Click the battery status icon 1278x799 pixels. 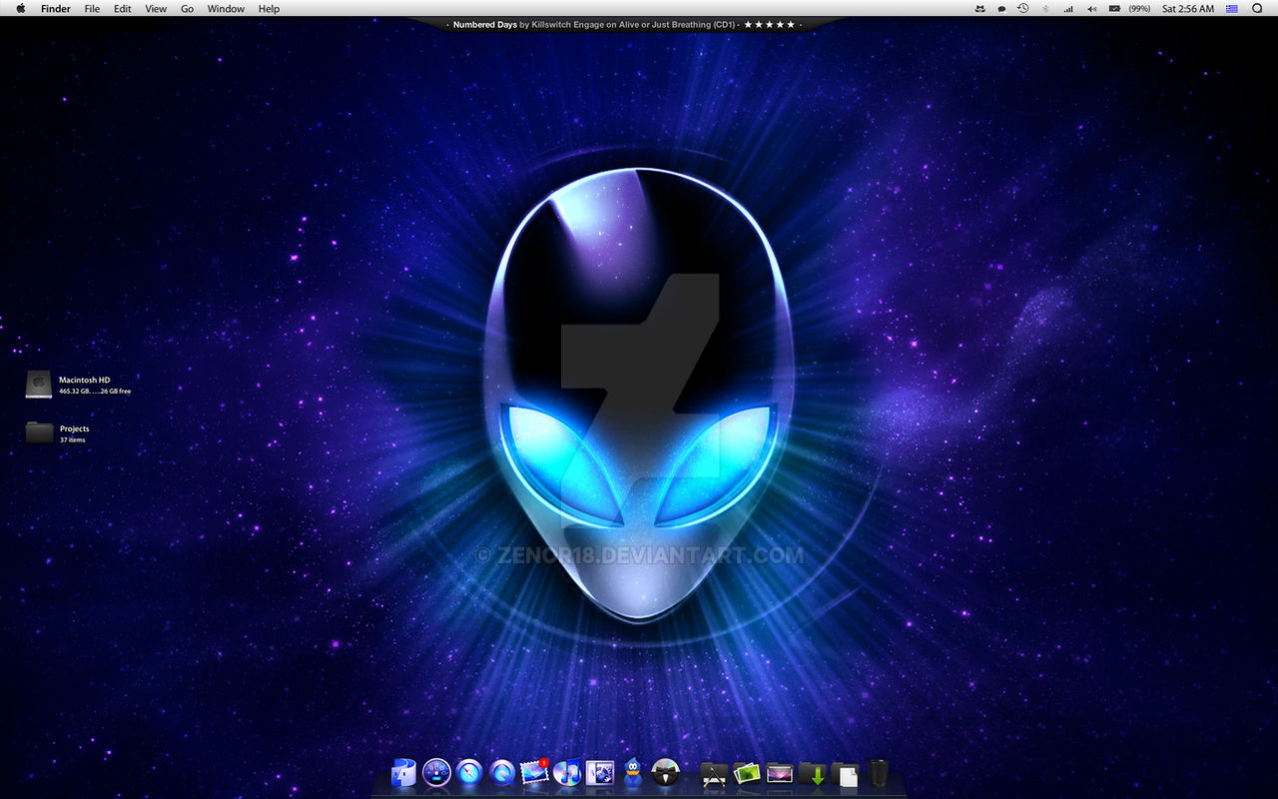click(x=1114, y=9)
